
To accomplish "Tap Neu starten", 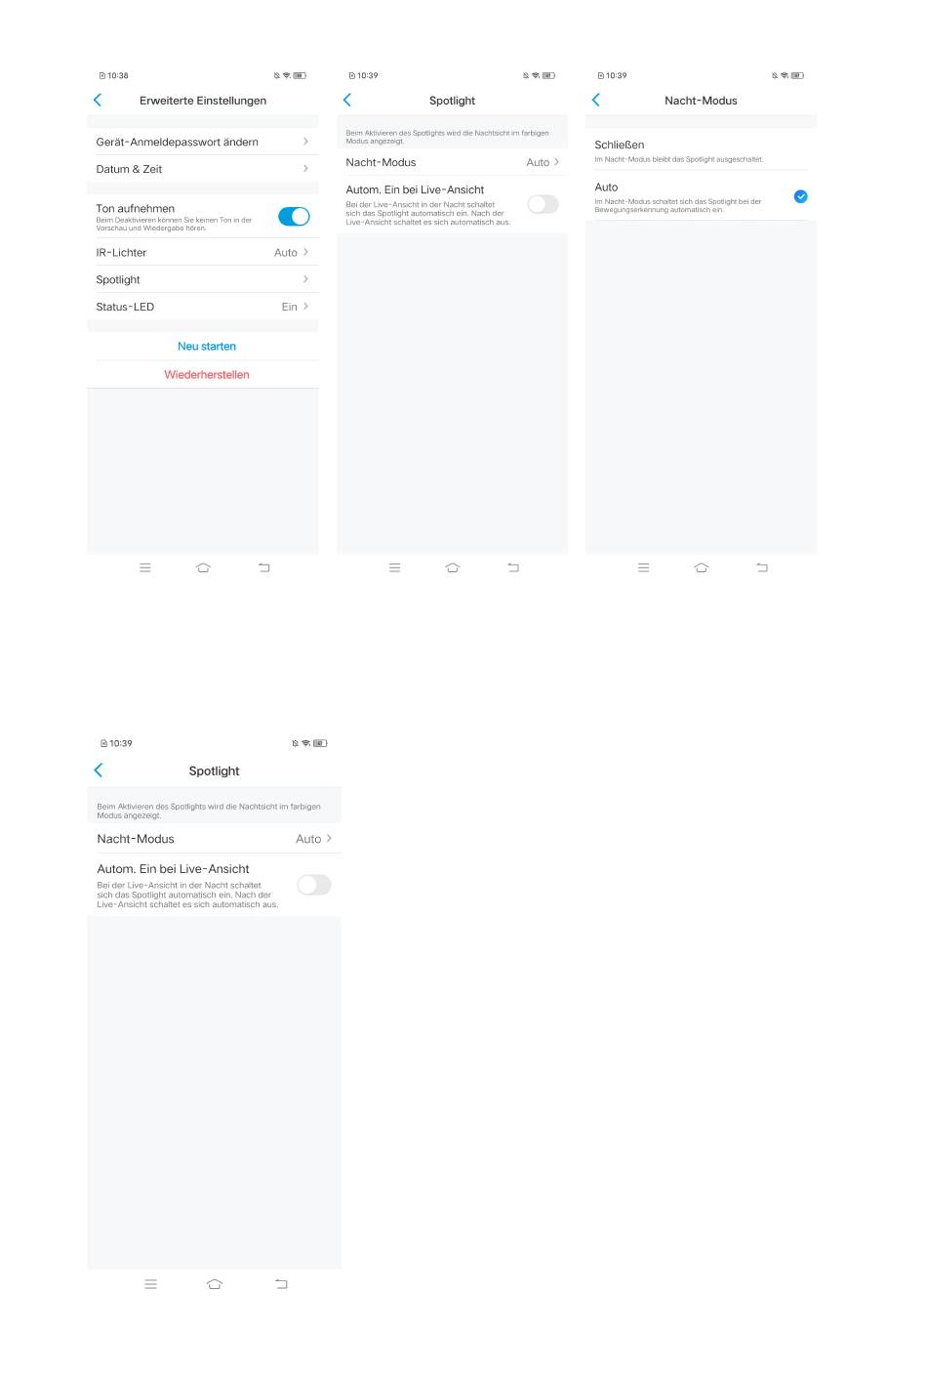I will pos(207,346).
